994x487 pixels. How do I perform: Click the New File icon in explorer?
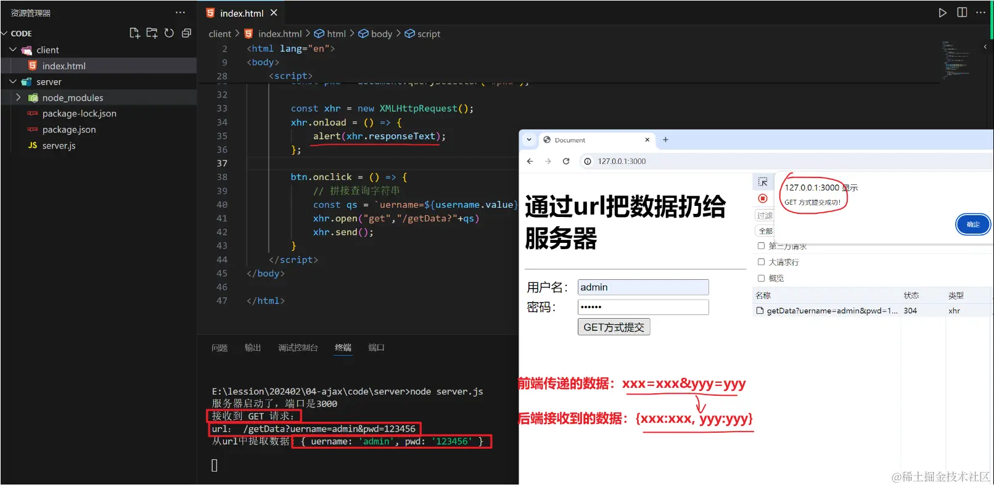point(134,33)
